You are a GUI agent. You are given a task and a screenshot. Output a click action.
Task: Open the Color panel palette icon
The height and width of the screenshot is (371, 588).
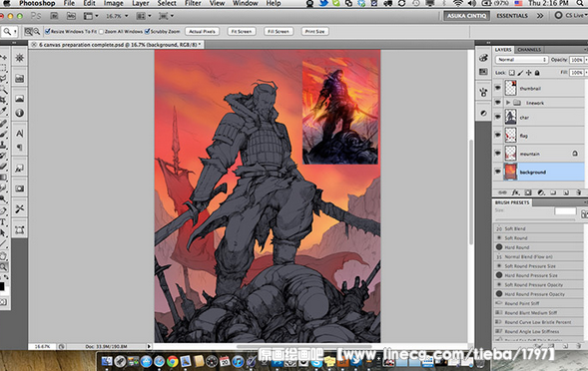[x=483, y=58]
